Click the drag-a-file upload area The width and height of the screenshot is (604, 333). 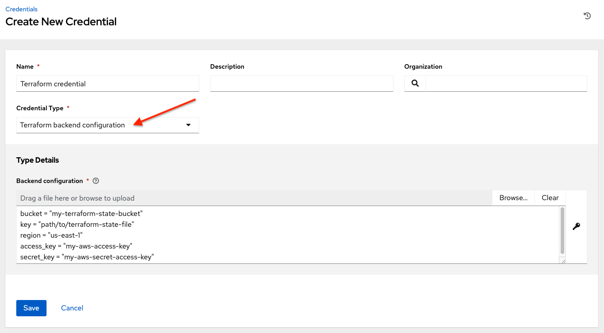(x=253, y=198)
